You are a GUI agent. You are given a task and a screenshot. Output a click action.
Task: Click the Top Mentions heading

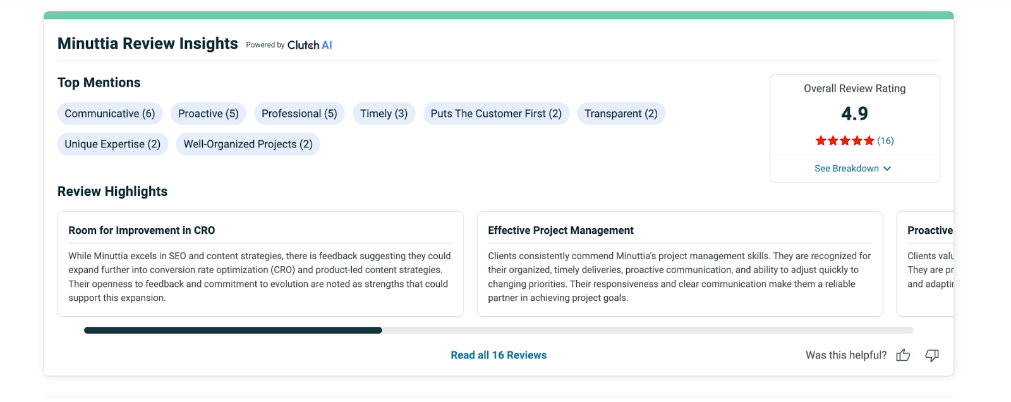[99, 83]
